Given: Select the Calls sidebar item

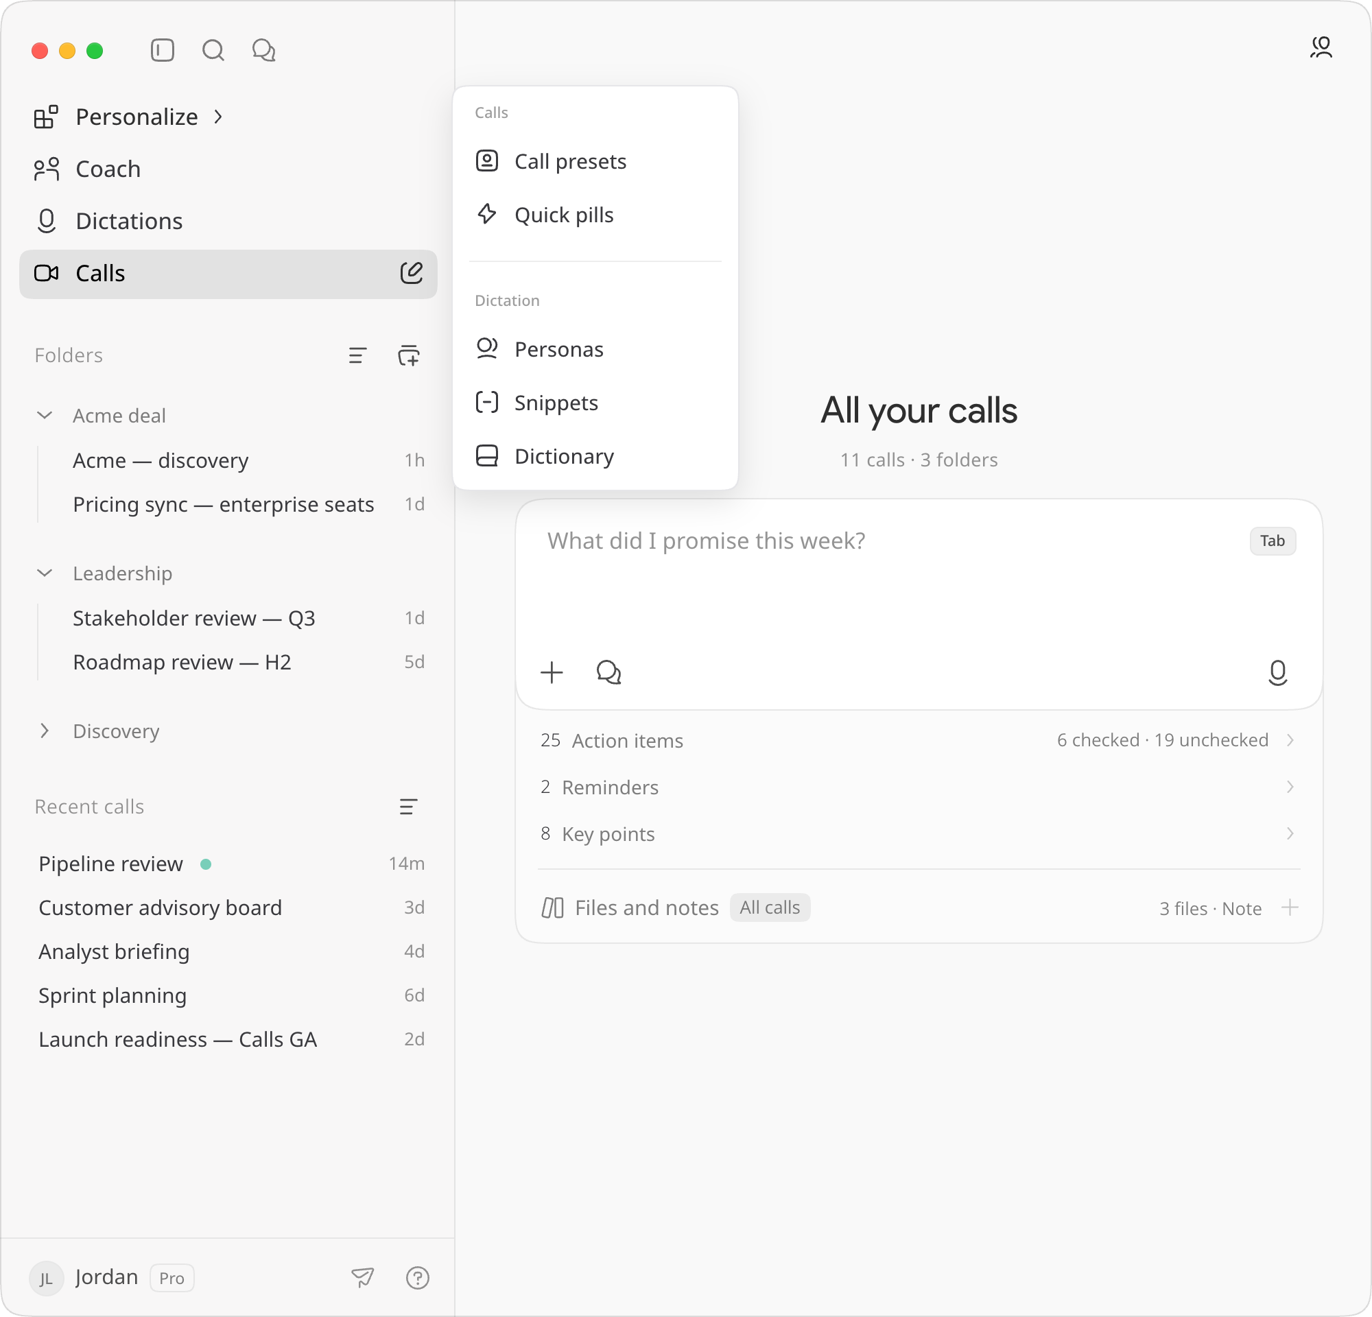Looking at the screenshot, I should 228,274.
